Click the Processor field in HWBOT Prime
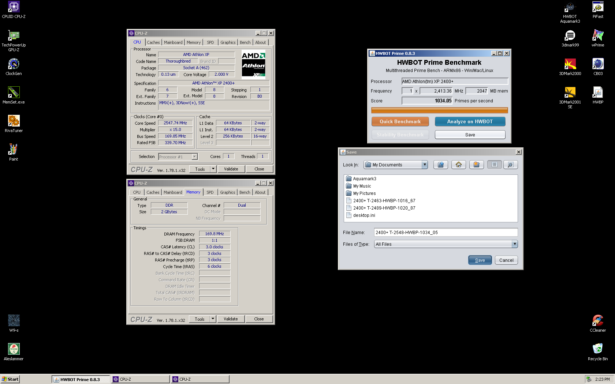The image size is (615, 384). (455, 81)
